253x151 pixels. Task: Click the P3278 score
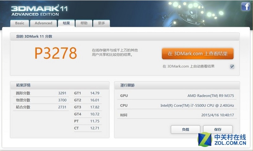[56, 53]
